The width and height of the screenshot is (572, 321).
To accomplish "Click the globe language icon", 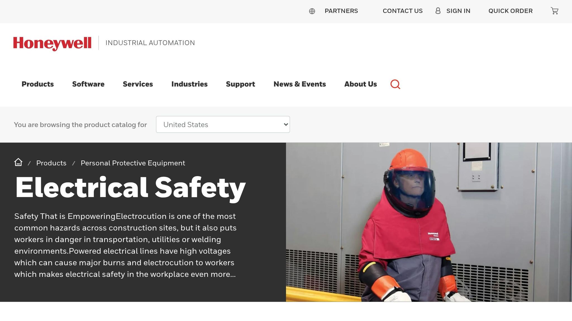I will pos(312,11).
